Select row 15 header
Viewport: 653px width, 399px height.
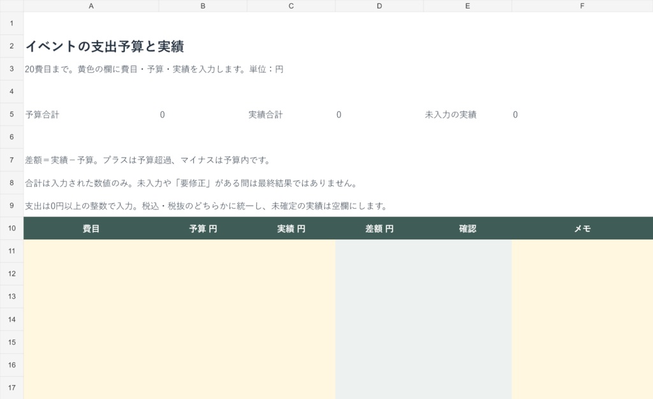11,342
